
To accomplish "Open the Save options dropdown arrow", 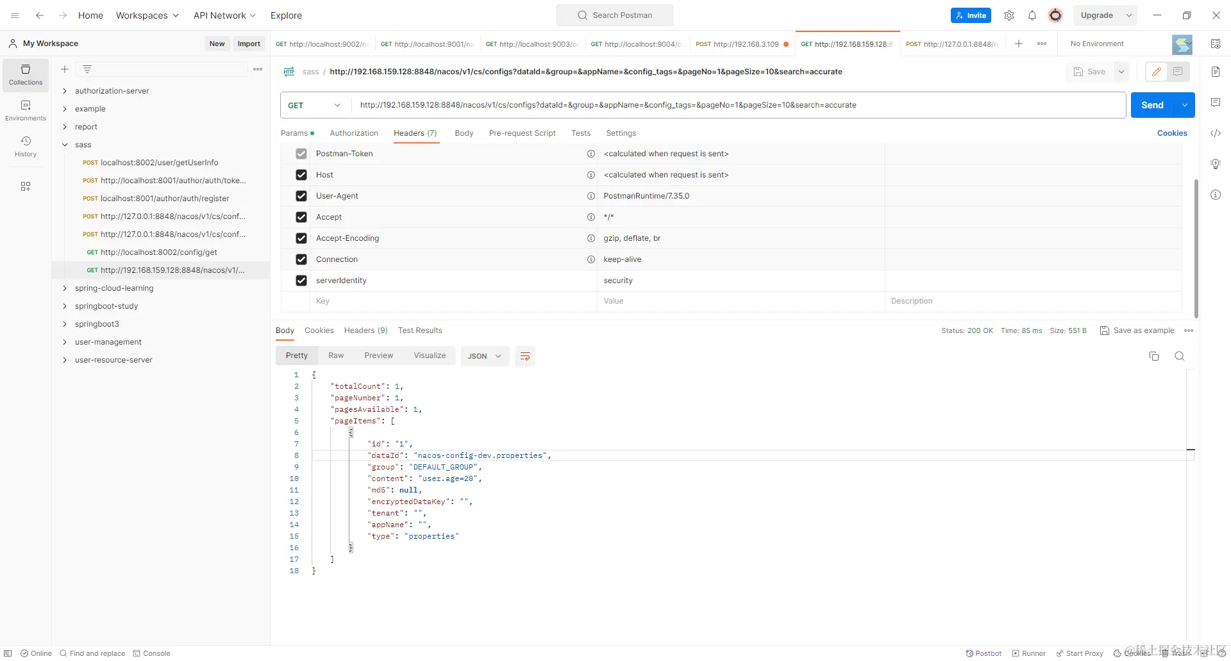I will coord(1121,72).
